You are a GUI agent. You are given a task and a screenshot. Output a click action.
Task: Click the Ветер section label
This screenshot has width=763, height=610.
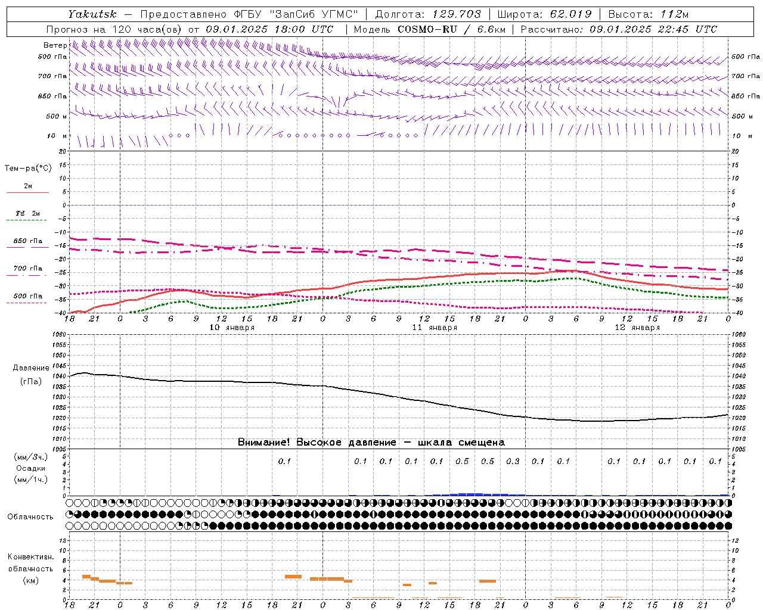pyautogui.click(x=55, y=45)
